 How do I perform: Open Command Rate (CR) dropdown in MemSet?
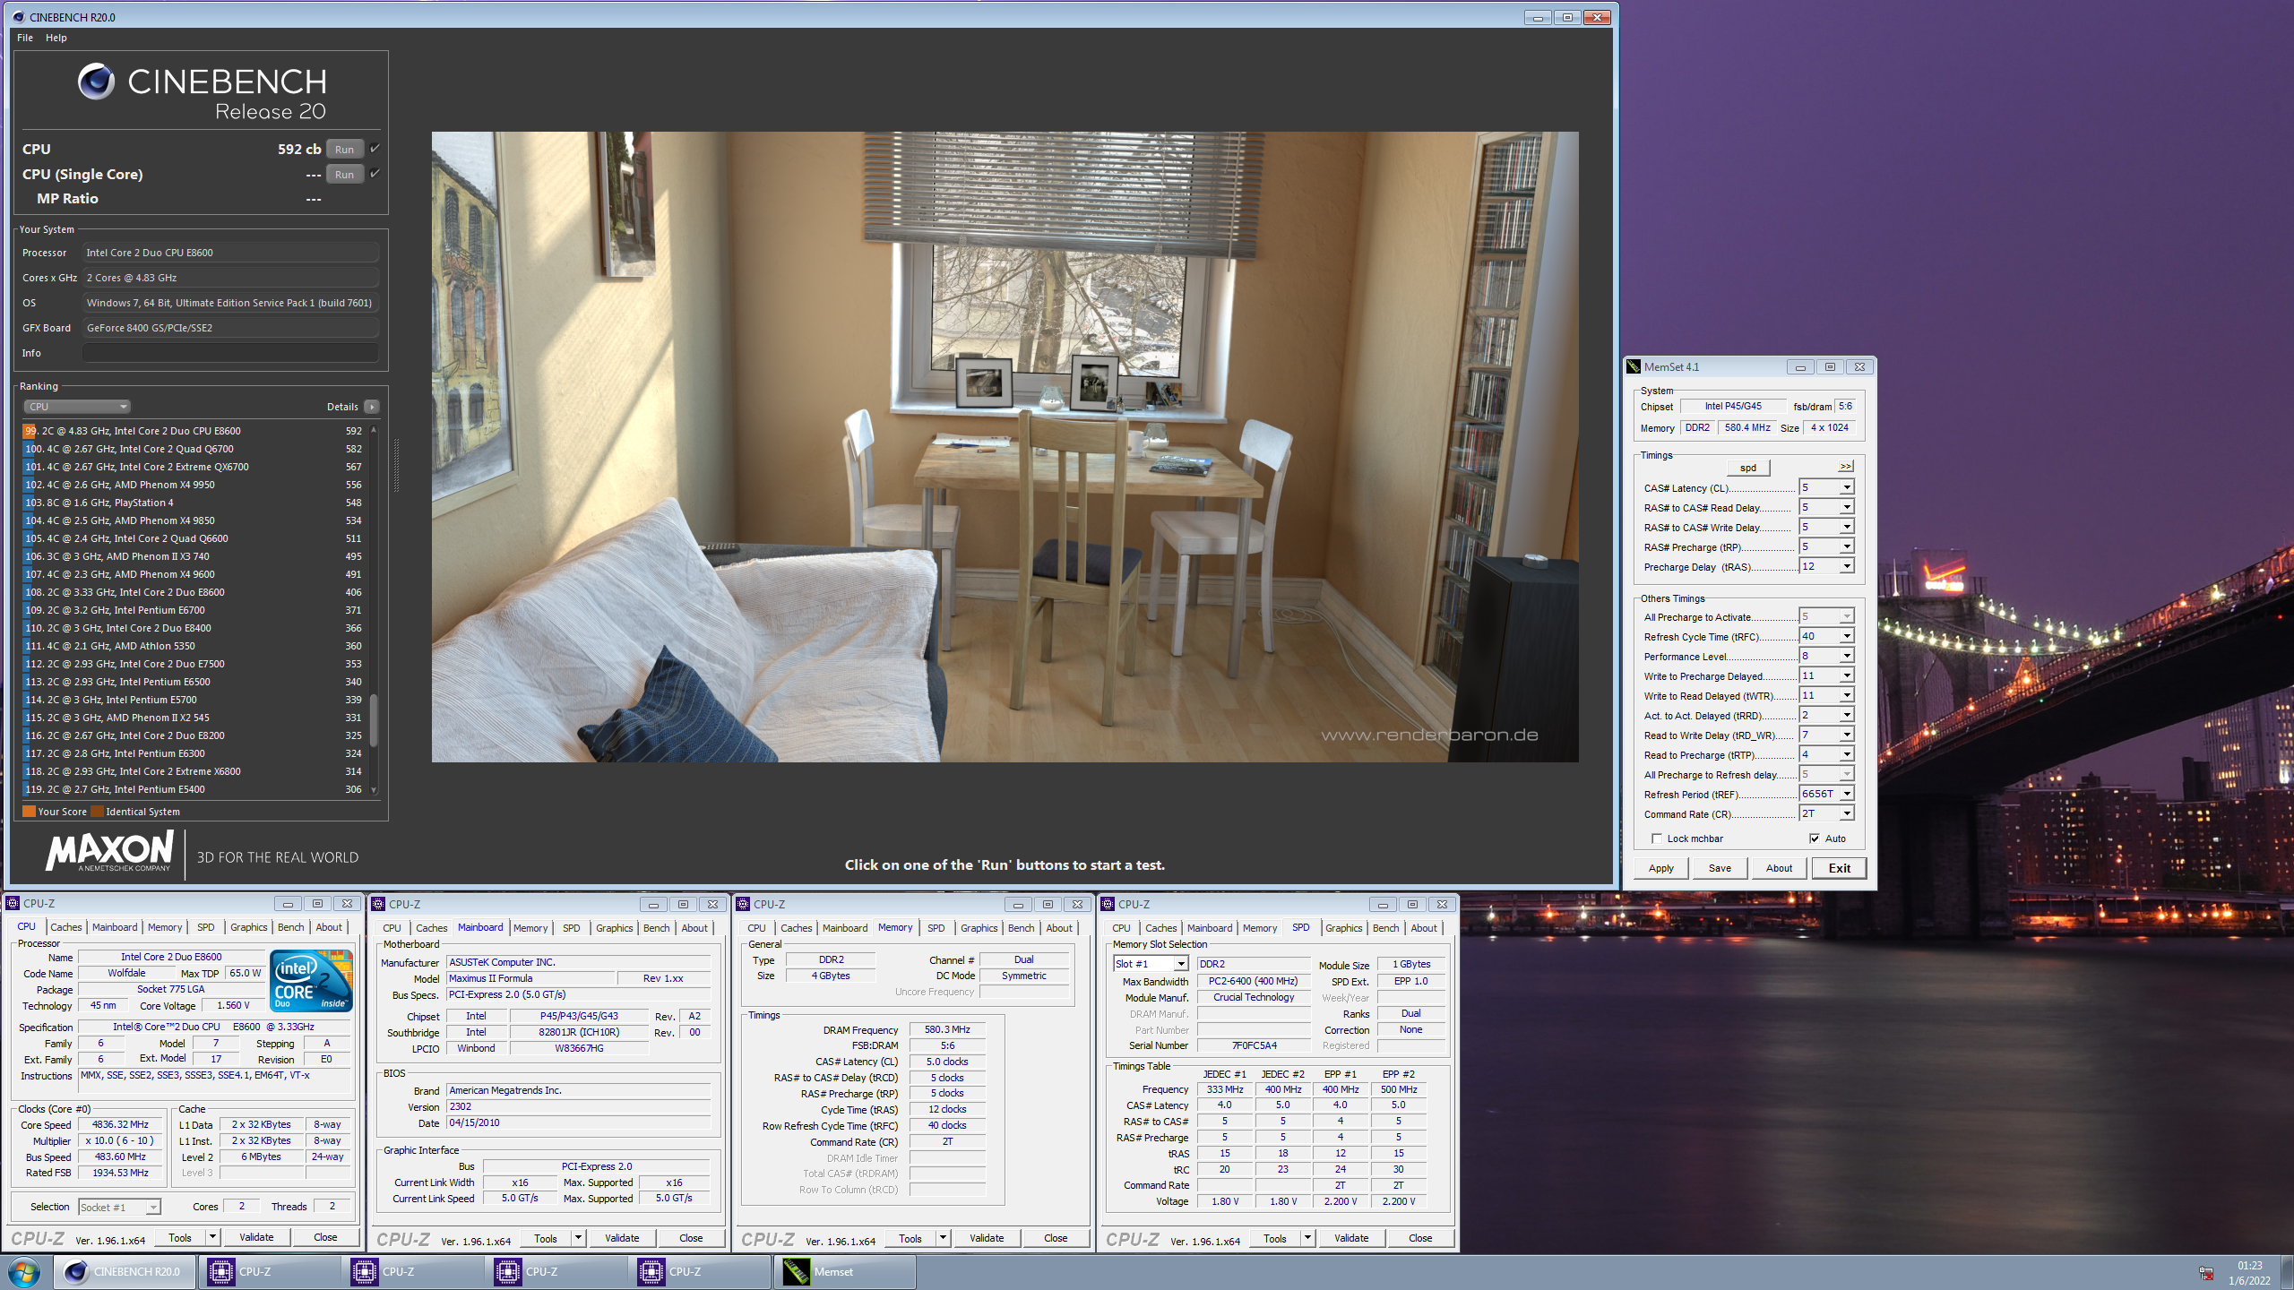(x=1846, y=814)
